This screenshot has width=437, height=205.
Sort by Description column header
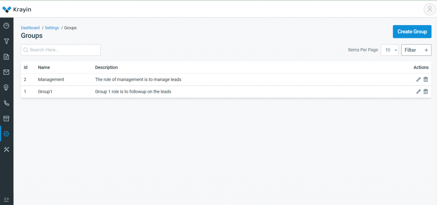[106, 67]
